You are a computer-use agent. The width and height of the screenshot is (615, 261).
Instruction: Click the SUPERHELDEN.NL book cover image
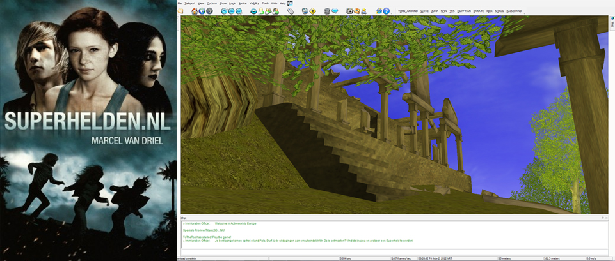(x=88, y=130)
